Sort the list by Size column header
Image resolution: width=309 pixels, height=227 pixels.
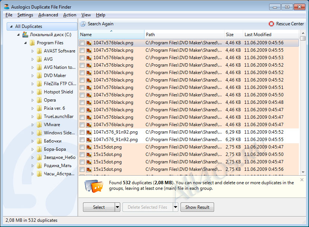click(x=233, y=34)
